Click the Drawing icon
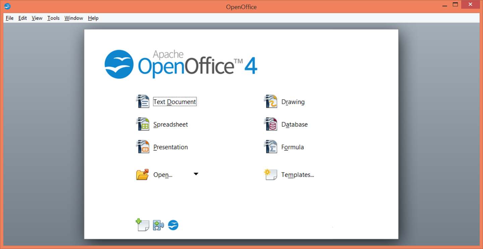 (271, 101)
